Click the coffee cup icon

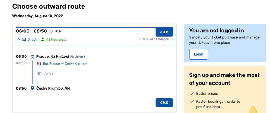39,73
